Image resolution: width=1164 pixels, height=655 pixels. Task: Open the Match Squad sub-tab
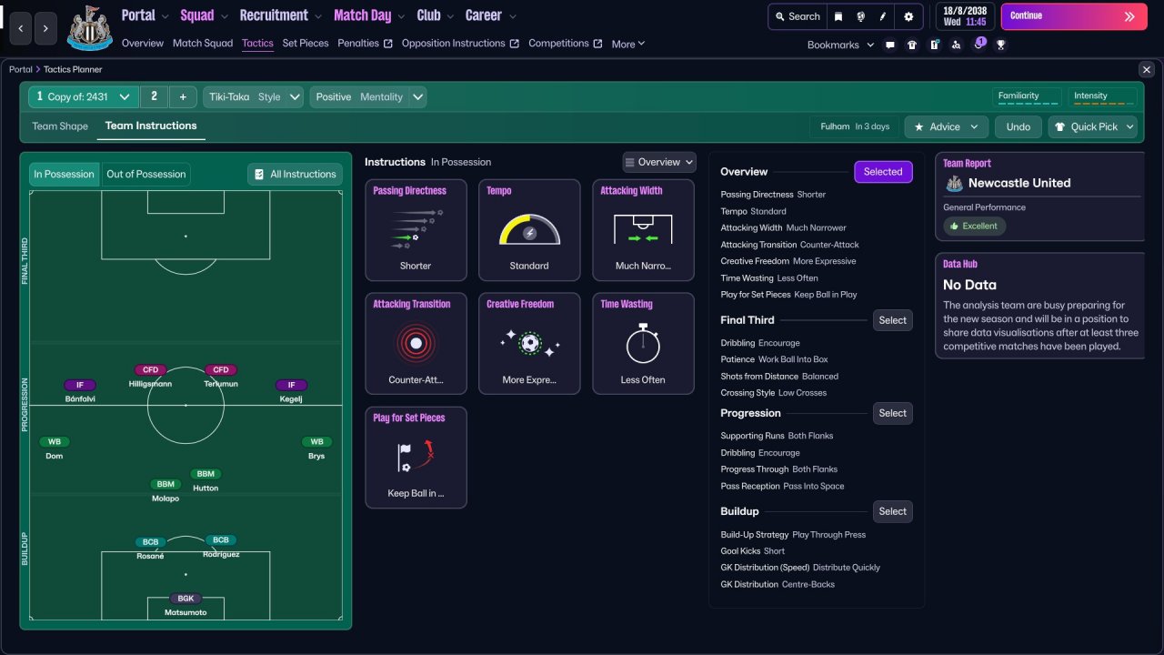[x=203, y=44]
